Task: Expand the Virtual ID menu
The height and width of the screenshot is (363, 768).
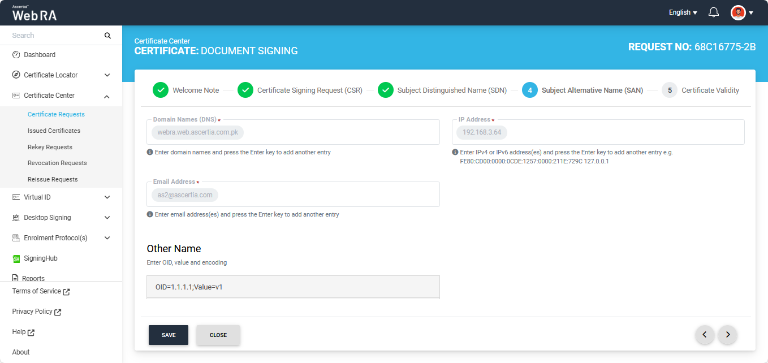Action: pos(107,197)
